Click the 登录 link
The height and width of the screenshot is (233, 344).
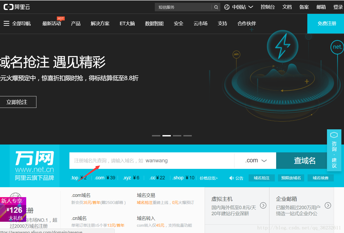coord(338,7)
